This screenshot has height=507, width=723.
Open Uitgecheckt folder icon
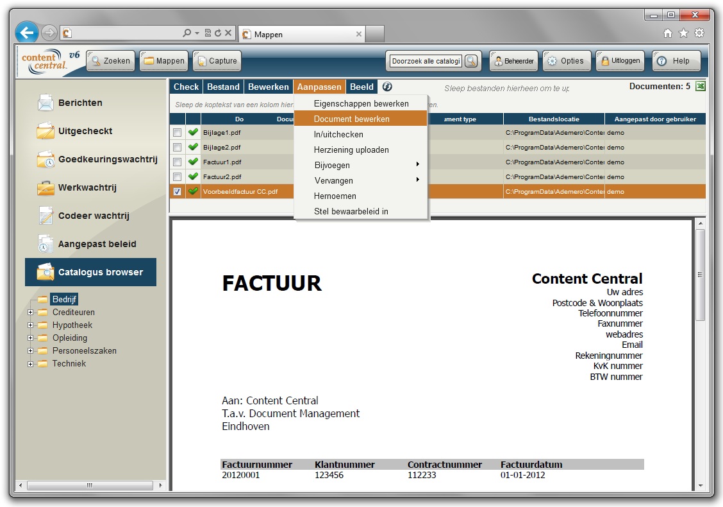(x=46, y=131)
